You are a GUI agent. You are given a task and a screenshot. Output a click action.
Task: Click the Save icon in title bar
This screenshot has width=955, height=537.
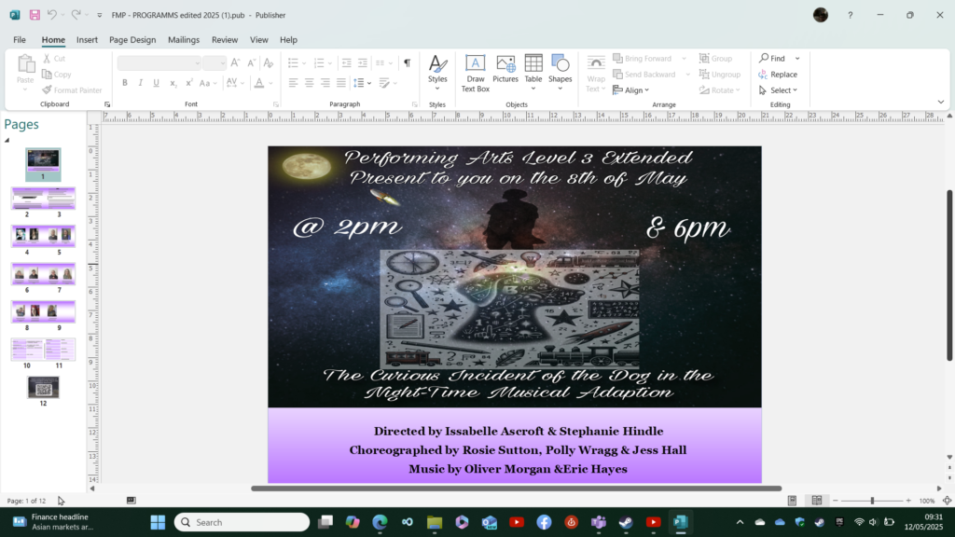[35, 15]
